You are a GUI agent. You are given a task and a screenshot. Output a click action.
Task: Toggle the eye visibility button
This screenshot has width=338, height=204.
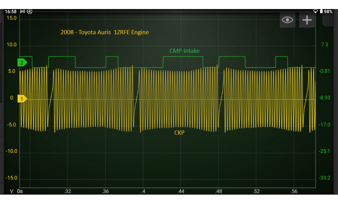point(287,20)
